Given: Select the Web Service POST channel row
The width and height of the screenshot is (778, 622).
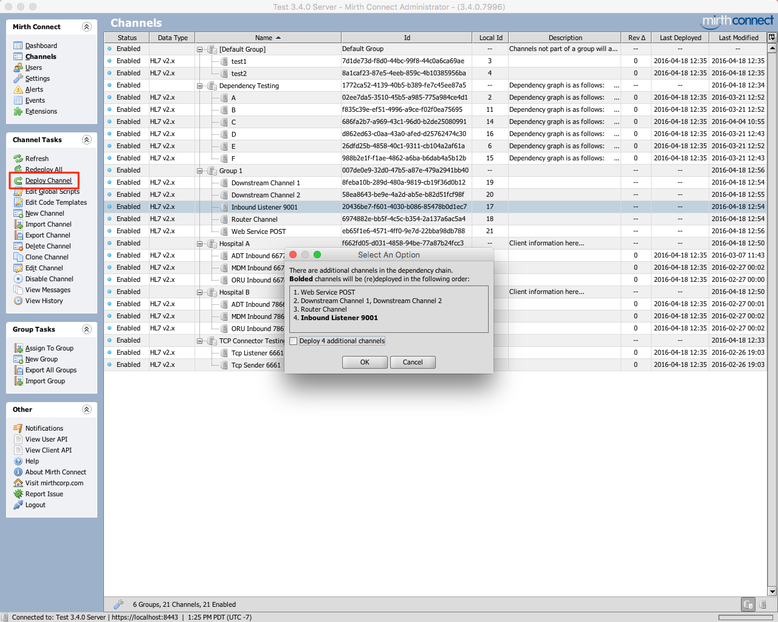Looking at the screenshot, I should point(435,231).
